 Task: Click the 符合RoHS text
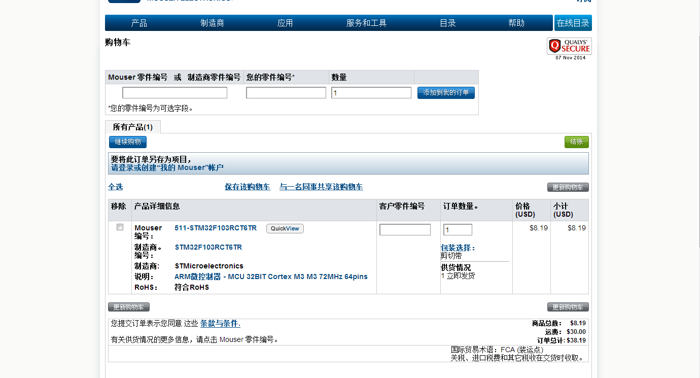click(x=192, y=287)
